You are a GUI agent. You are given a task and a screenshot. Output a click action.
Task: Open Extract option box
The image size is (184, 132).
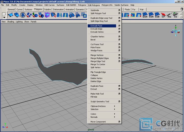(119, 89)
